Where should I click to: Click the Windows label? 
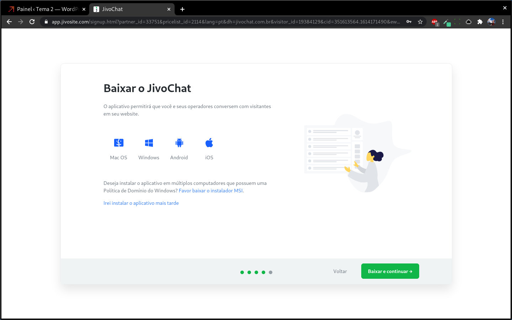(149, 158)
